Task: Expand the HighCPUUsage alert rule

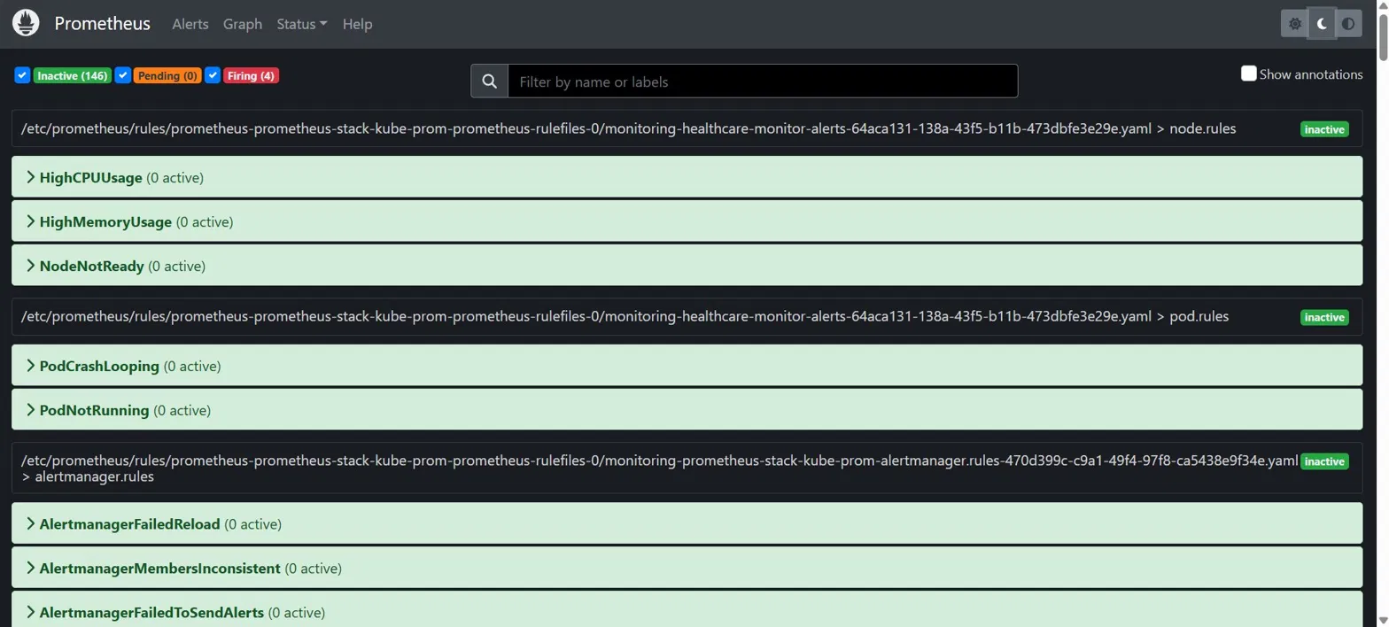Action: tap(687, 177)
